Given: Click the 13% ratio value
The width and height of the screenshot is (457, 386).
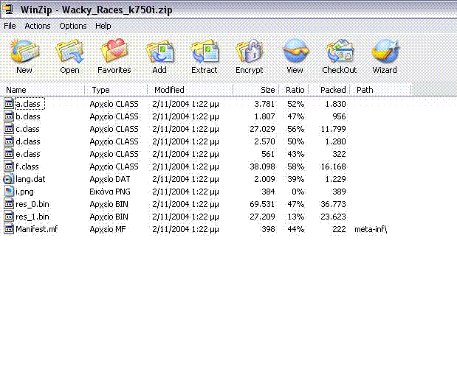Looking at the screenshot, I should (296, 217).
